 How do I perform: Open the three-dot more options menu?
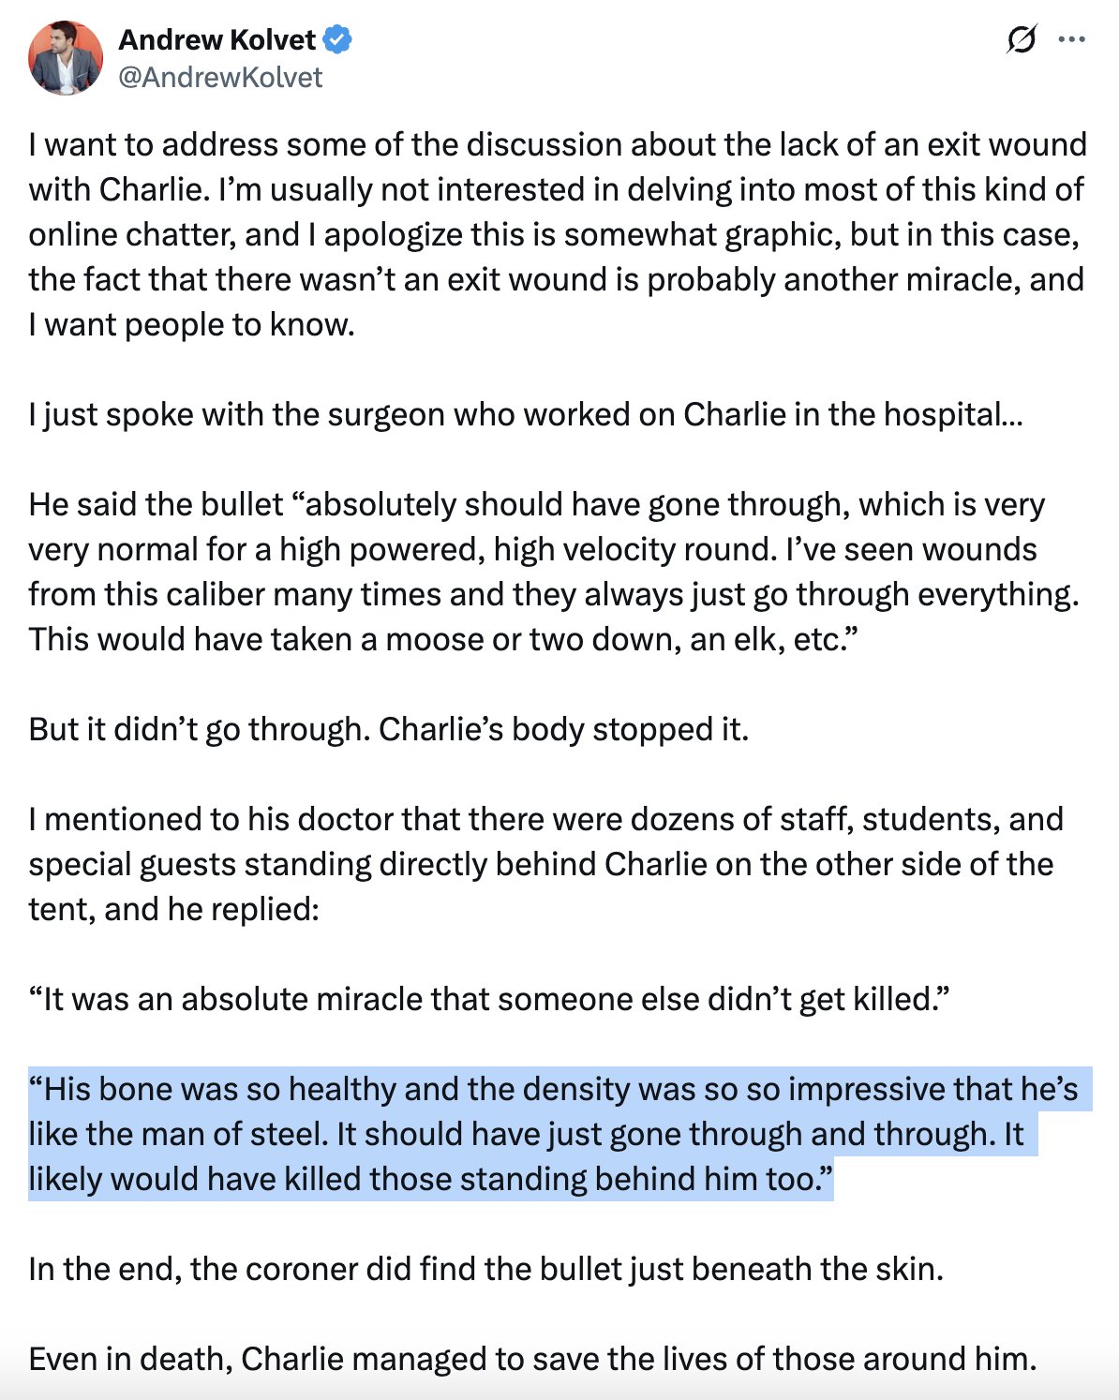click(1071, 39)
